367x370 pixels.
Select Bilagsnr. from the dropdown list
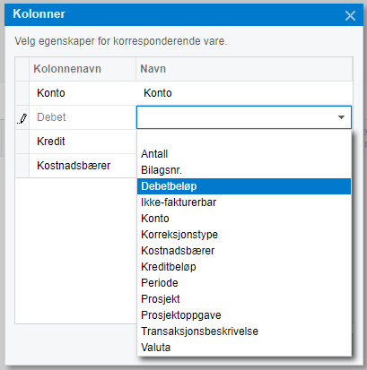(244, 170)
